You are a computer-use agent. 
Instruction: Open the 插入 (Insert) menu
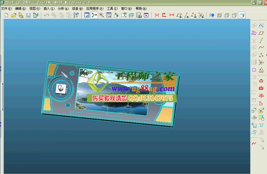click(48, 8)
